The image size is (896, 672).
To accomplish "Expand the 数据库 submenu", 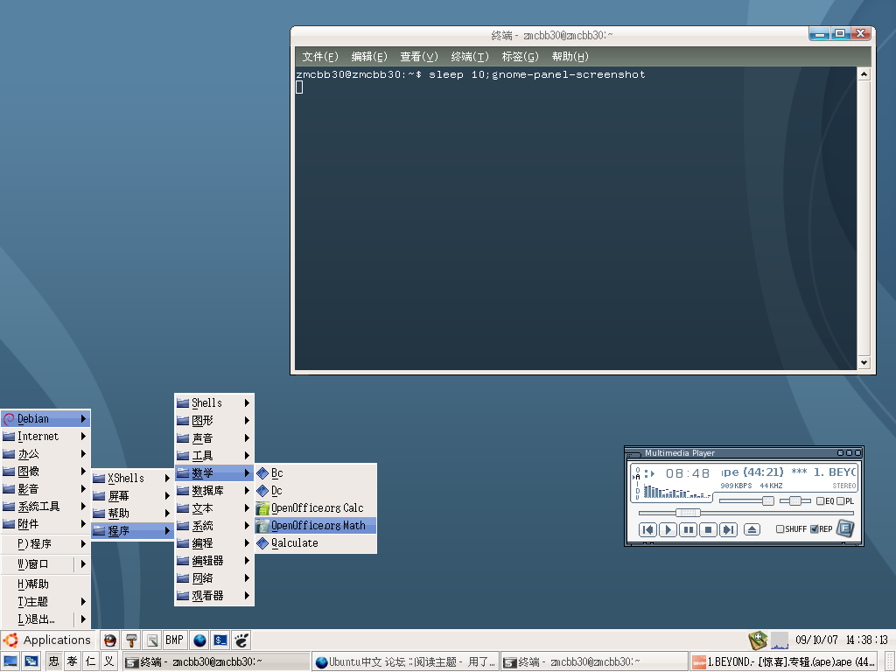I will coord(214,491).
